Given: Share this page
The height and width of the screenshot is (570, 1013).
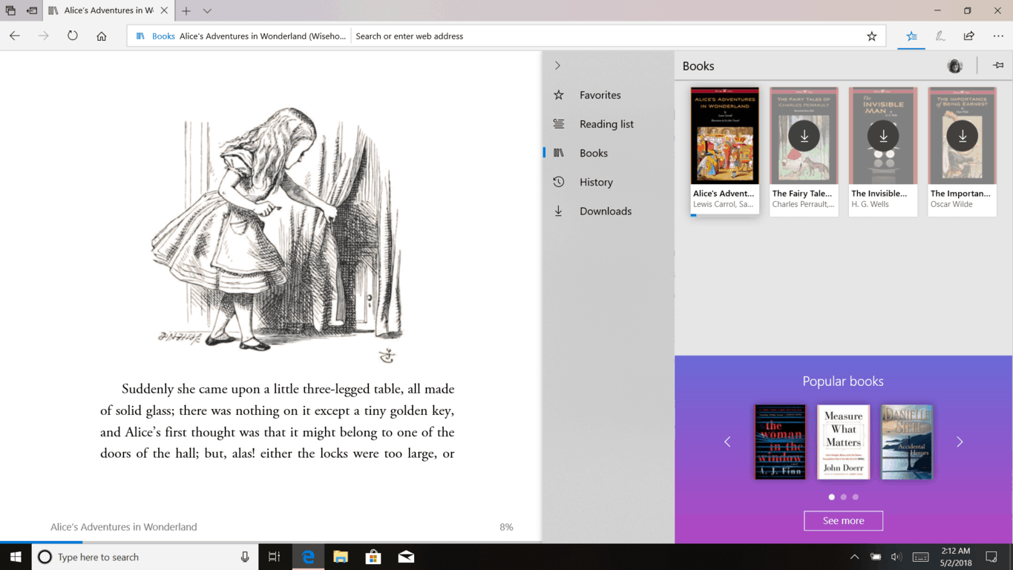Looking at the screenshot, I should 969,36.
